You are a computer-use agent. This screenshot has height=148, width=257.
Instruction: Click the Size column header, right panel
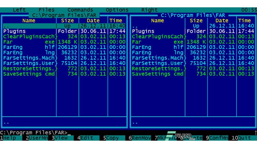(196, 20)
